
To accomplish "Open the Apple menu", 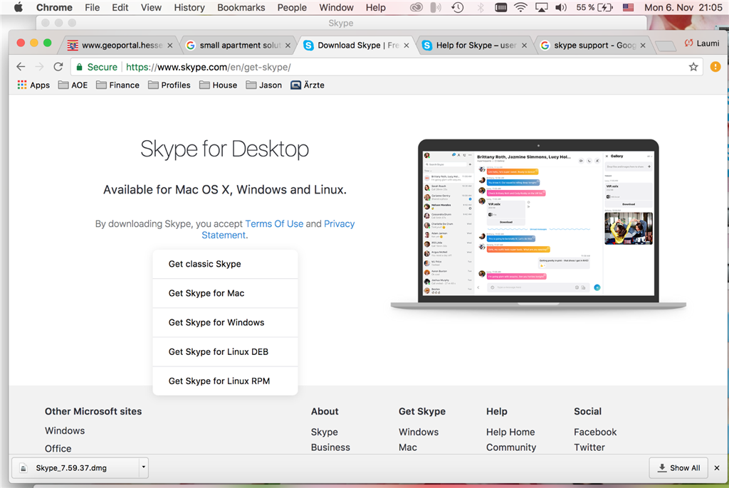I will 18,7.
